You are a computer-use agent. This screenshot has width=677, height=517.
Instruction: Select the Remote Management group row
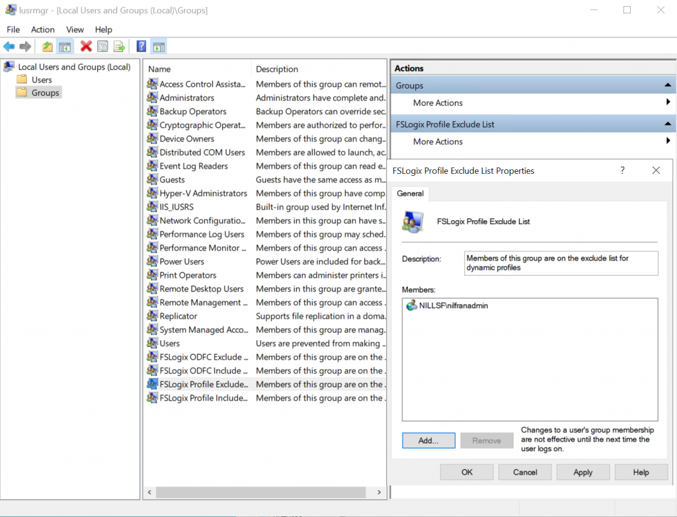point(266,303)
